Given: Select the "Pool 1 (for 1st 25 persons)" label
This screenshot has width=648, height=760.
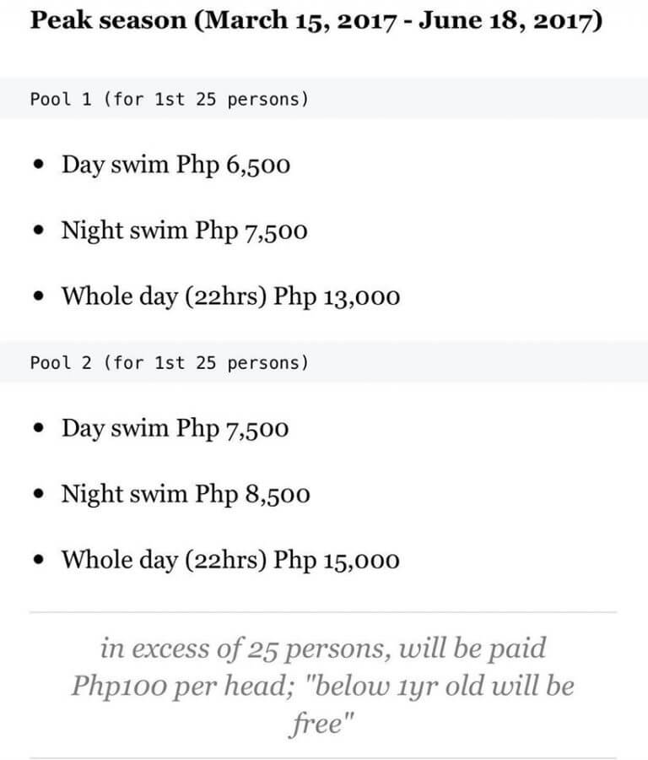Looking at the screenshot, I should point(169,100).
